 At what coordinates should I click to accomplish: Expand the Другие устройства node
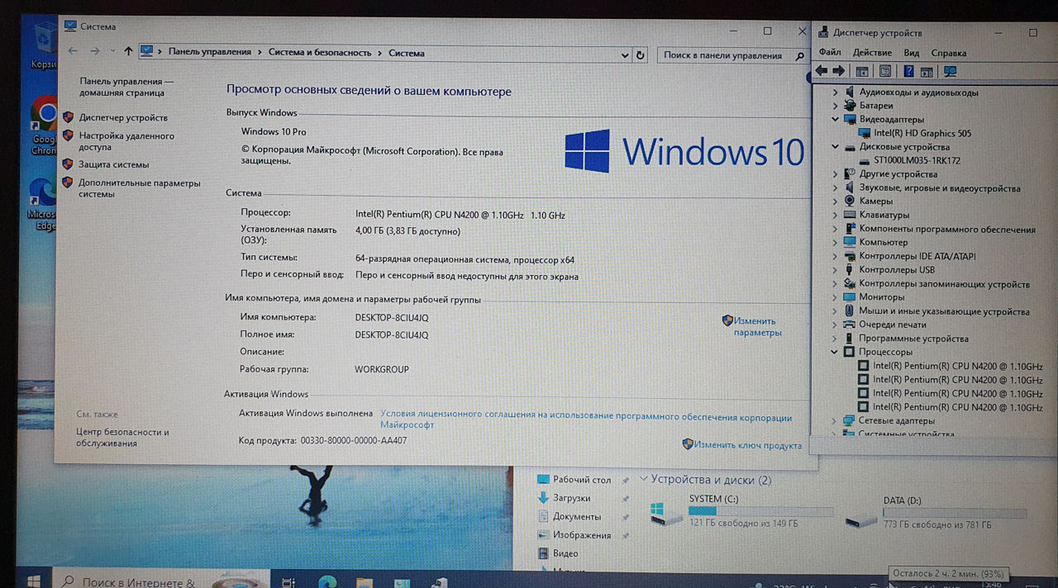coord(835,174)
